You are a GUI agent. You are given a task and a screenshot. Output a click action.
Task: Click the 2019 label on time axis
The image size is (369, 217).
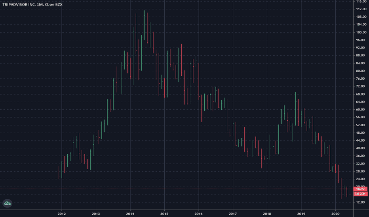pos(301,214)
